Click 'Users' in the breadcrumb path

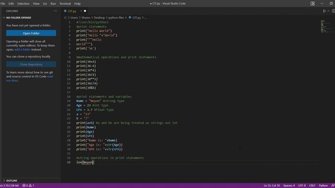[74, 18]
